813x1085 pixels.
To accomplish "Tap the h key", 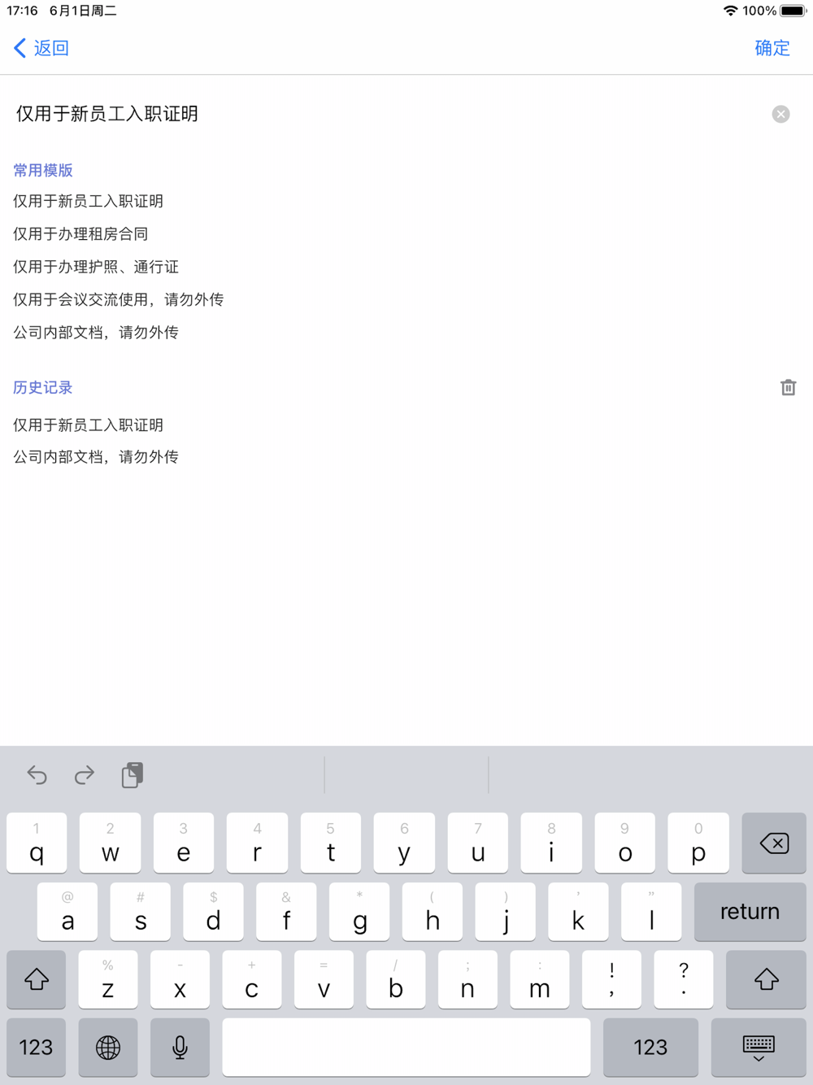I will point(433,911).
